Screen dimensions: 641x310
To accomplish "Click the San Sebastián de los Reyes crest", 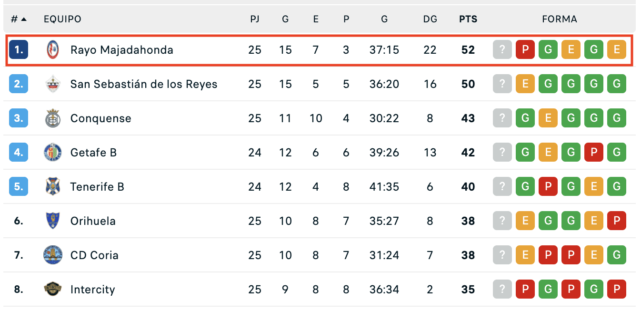I will (x=52, y=84).
